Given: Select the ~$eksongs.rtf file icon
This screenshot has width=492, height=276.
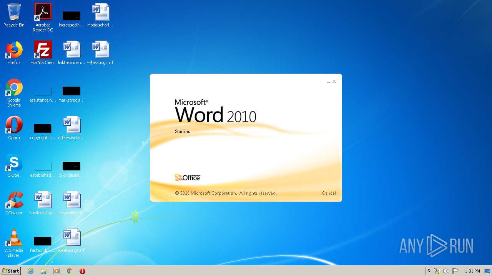Looking at the screenshot, I should point(100,53).
